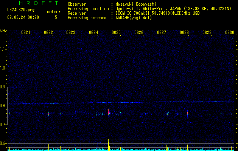Click the tallest yellow intensity spike
This screenshot has width=238, height=151.
[x=108, y=145]
